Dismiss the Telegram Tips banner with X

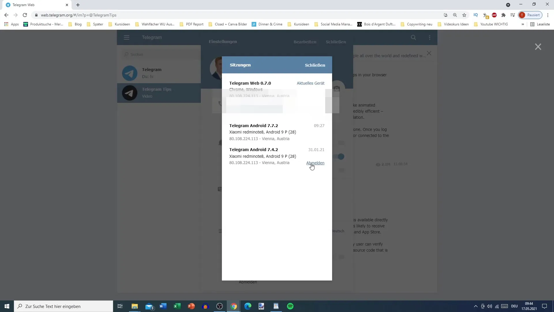pyautogui.click(x=429, y=53)
